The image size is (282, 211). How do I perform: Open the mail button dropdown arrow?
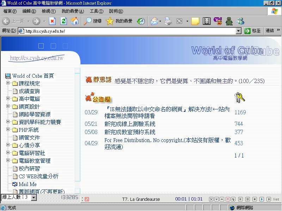[160, 21]
